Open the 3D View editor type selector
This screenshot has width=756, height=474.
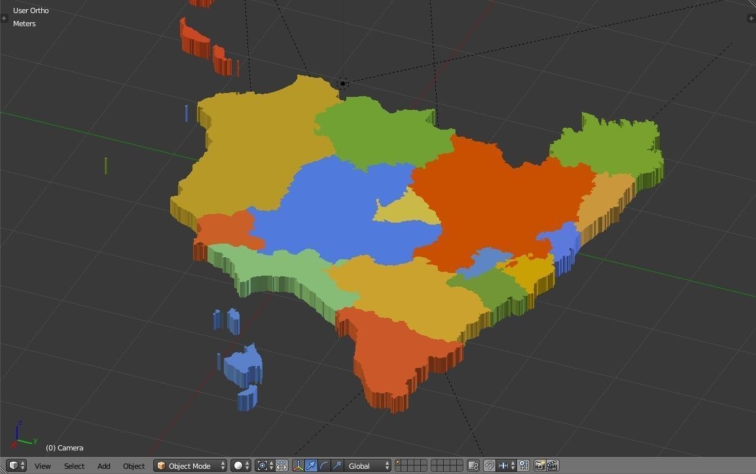click(17, 465)
